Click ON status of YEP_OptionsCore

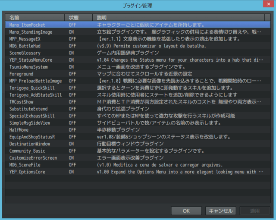pos(71,172)
